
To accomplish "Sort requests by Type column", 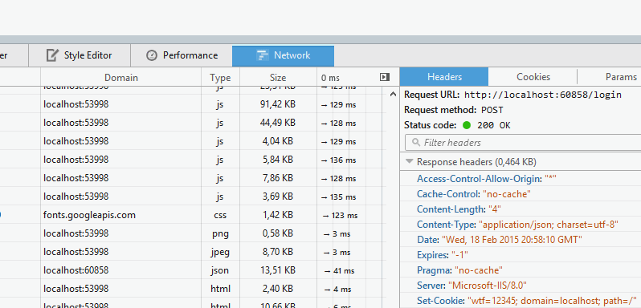I will 220,78.
